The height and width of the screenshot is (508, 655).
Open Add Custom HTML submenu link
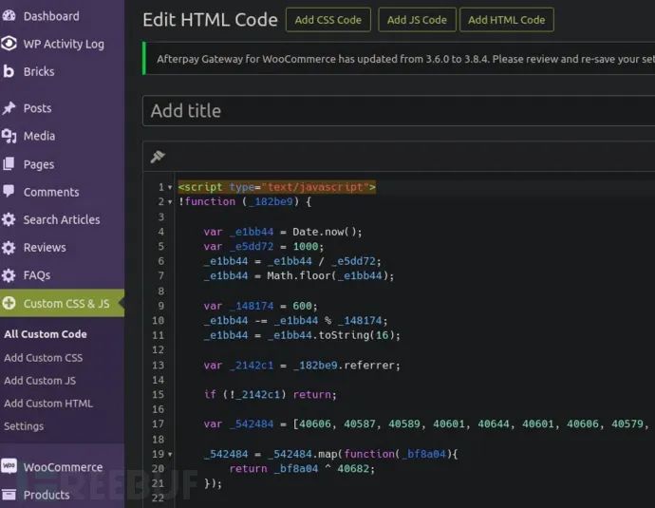[x=48, y=404]
